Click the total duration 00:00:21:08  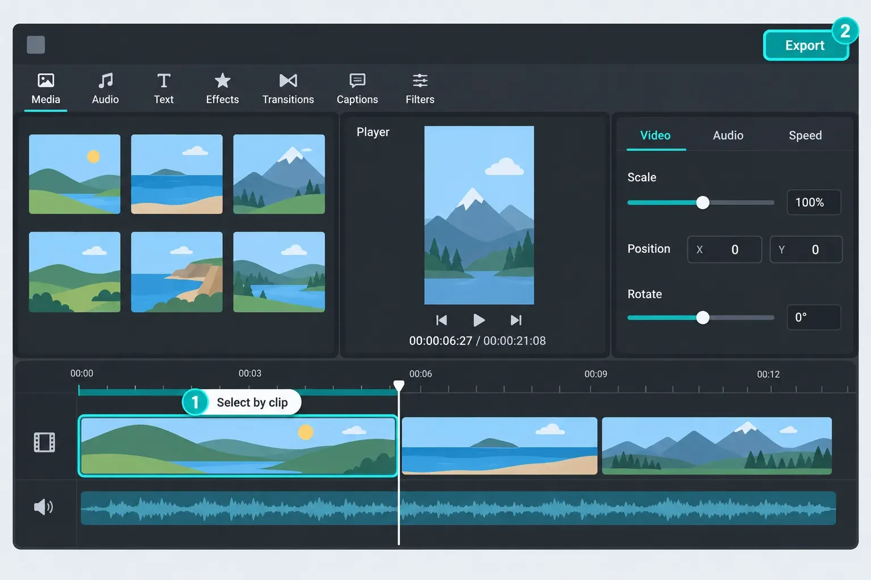point(514,341)
